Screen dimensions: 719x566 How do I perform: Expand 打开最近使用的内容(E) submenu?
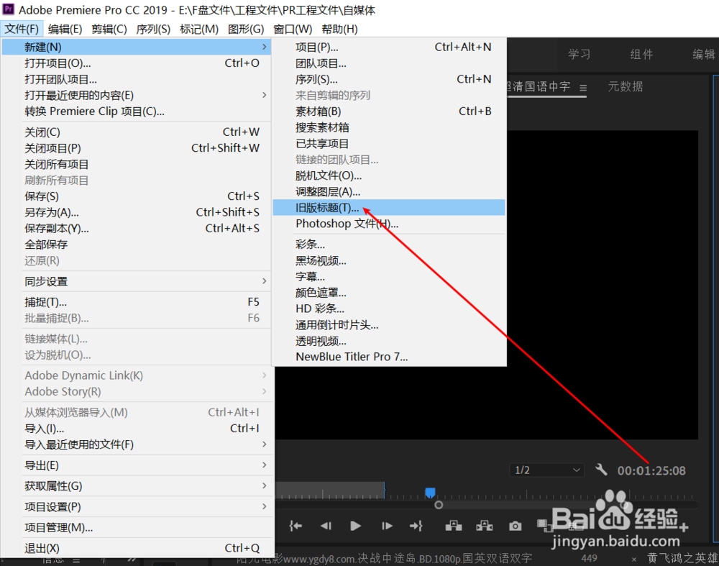[137, 95]
